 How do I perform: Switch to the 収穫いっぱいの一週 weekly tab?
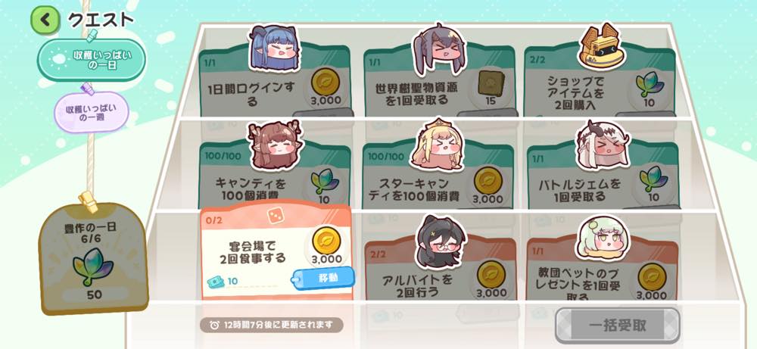[92, 112]
